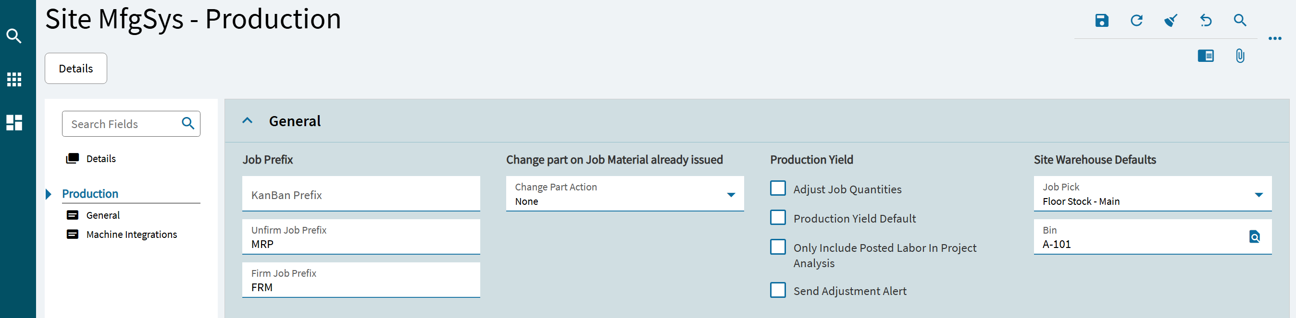Click Change part on Job Material already issued label
Screen dimensions: 1296x318
(x=614, y=160)
